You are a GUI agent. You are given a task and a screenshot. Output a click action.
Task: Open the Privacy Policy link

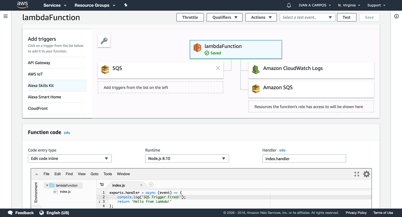click(x=356, y=213)
